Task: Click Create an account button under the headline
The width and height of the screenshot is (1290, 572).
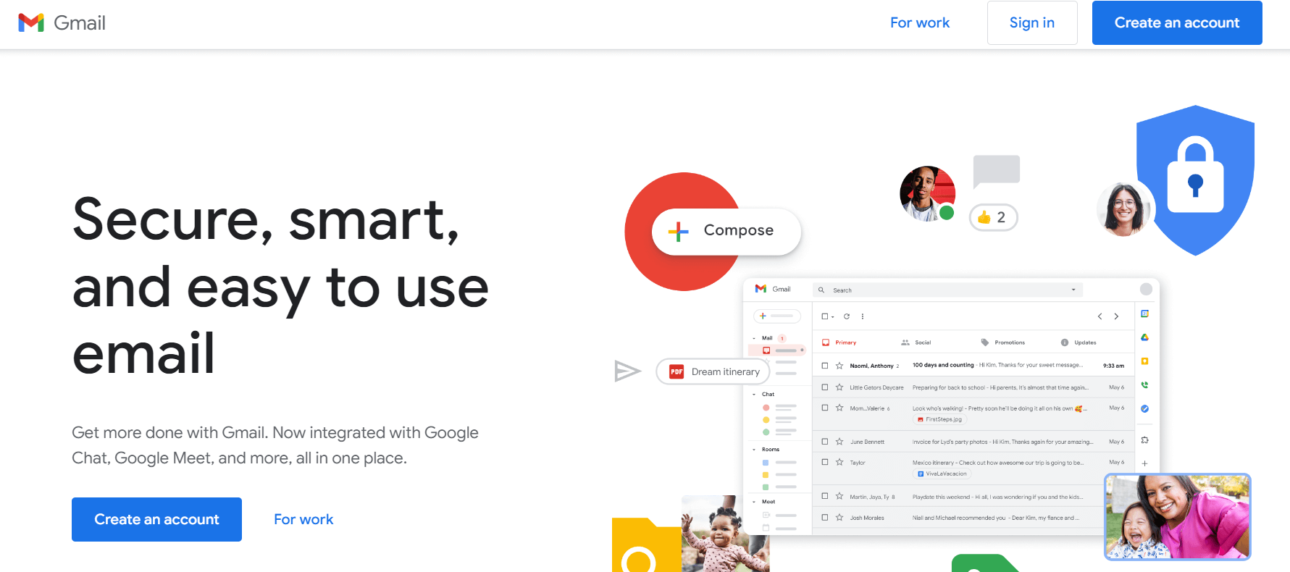Action: pos(156,519)
